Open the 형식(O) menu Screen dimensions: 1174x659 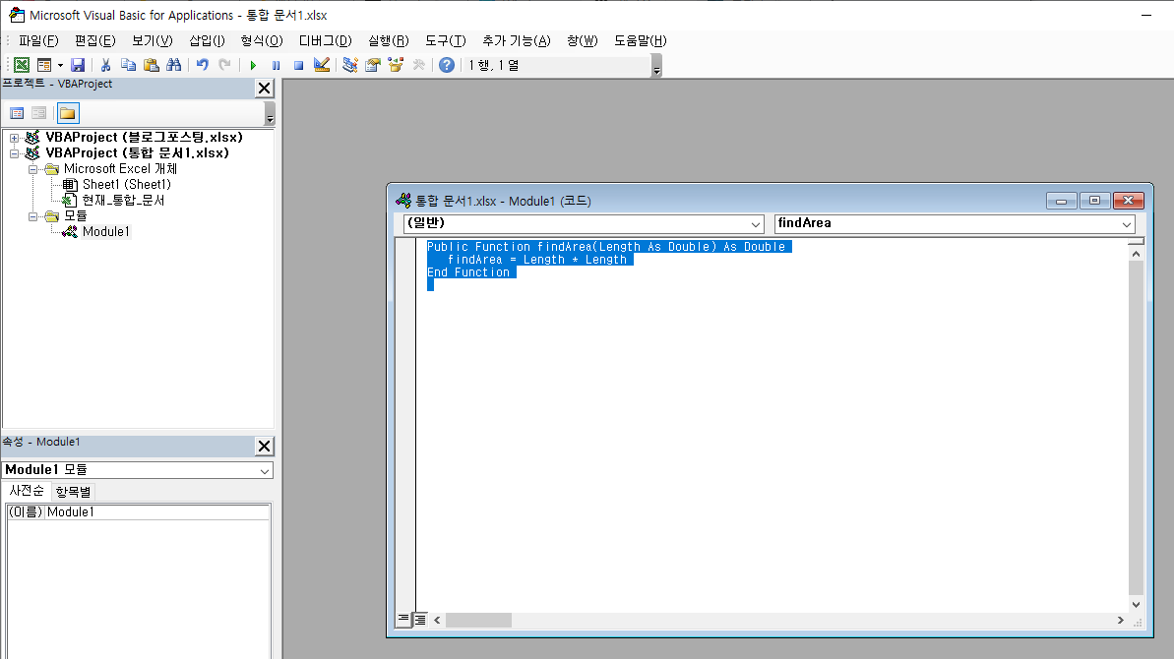tap(262, 41)
